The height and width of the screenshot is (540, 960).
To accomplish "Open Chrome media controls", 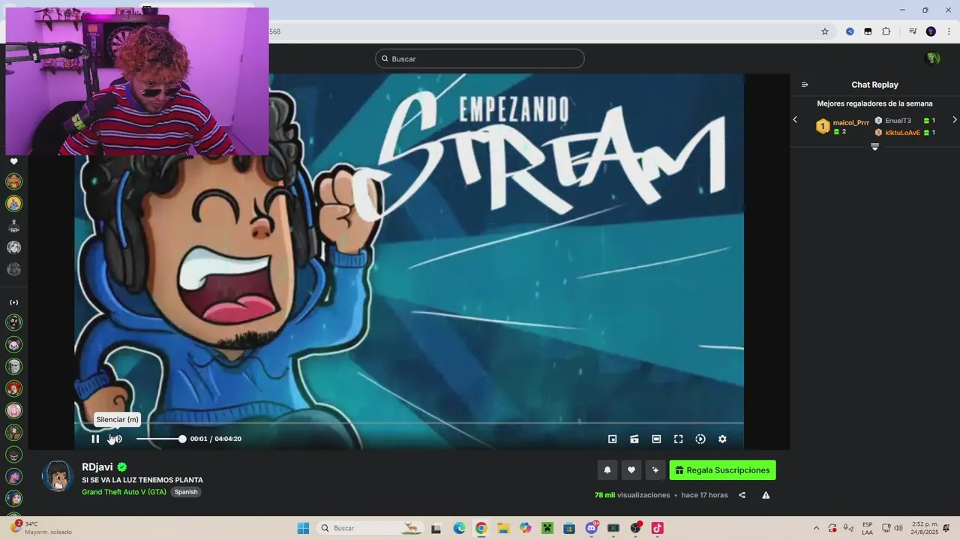I will click(x=913, y=31).
